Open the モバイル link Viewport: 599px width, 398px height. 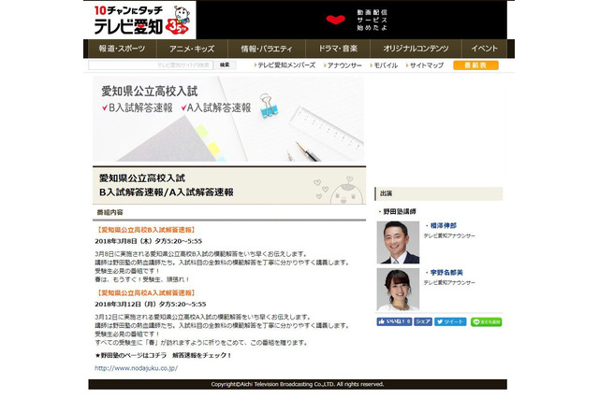(384, 65)
